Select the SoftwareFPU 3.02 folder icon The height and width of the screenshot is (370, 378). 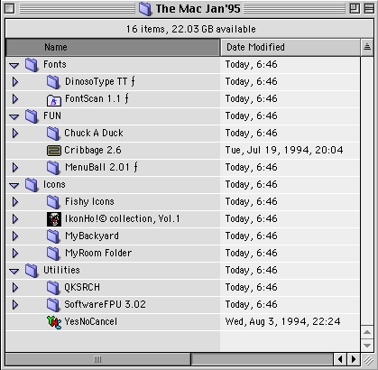53,305
